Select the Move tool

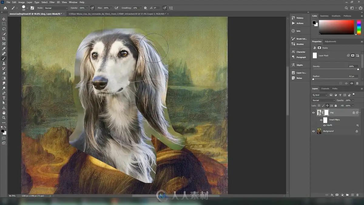click(x=4, y=19)
